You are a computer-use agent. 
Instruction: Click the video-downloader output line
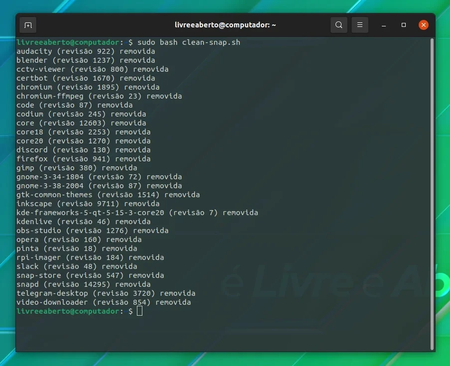tap(104, 302)
